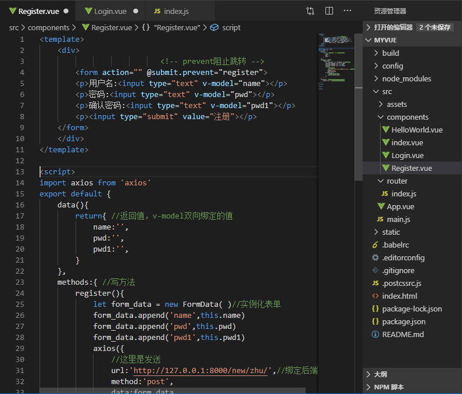Open package.json in the explorer
The height and width of the screenshot is (394, 462).
pyautogui.click(x=403, y=321)
